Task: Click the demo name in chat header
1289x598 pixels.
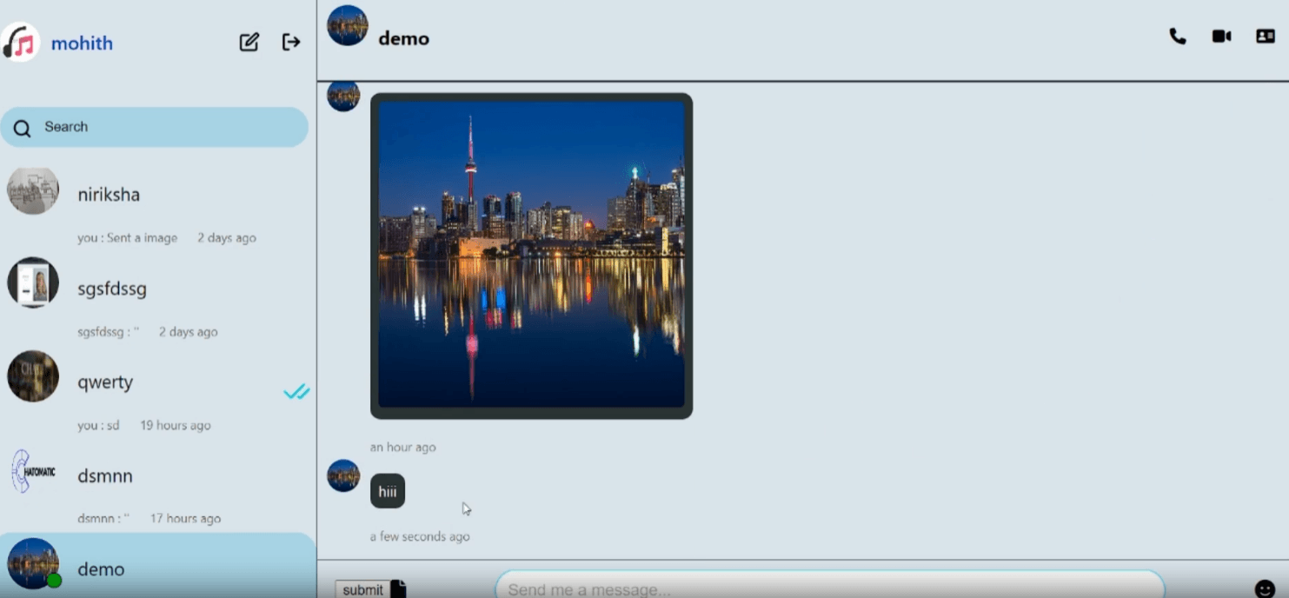Action: (404, 39)
